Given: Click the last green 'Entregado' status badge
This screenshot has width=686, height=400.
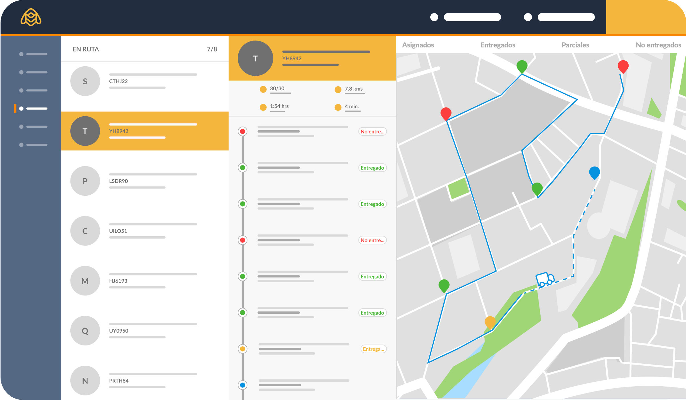Looking at the screenshot, I should coord(373,313).
